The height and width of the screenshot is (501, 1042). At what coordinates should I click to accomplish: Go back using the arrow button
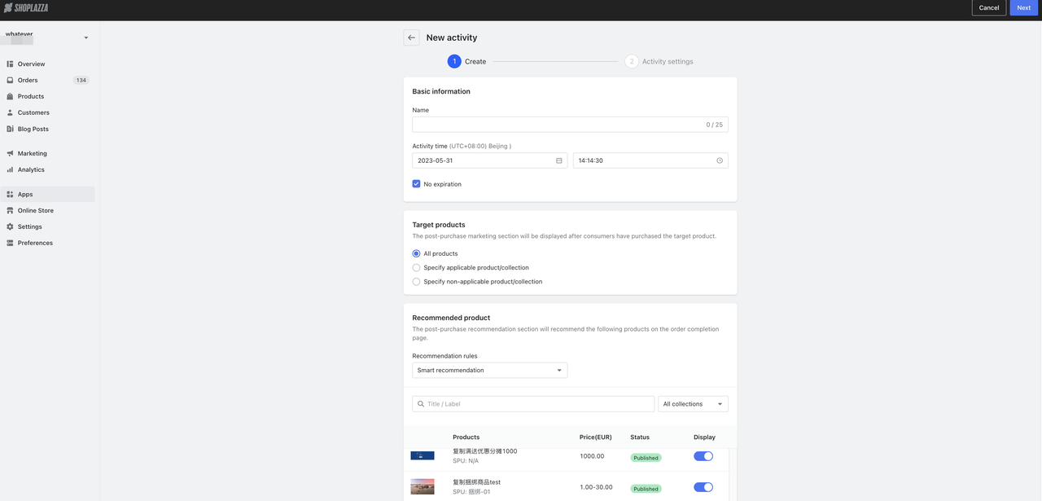pyautogui.click(x=411, y=37)
